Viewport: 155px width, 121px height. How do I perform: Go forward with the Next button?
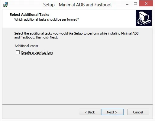point(112,112)
